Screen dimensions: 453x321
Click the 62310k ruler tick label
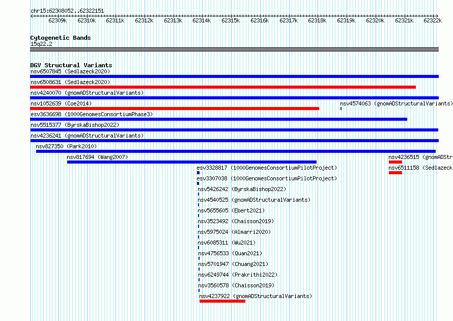click(87, 20)
